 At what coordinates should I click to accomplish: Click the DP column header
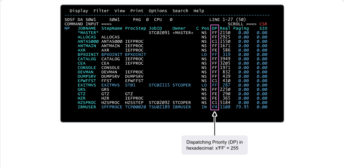click(214, 28)
